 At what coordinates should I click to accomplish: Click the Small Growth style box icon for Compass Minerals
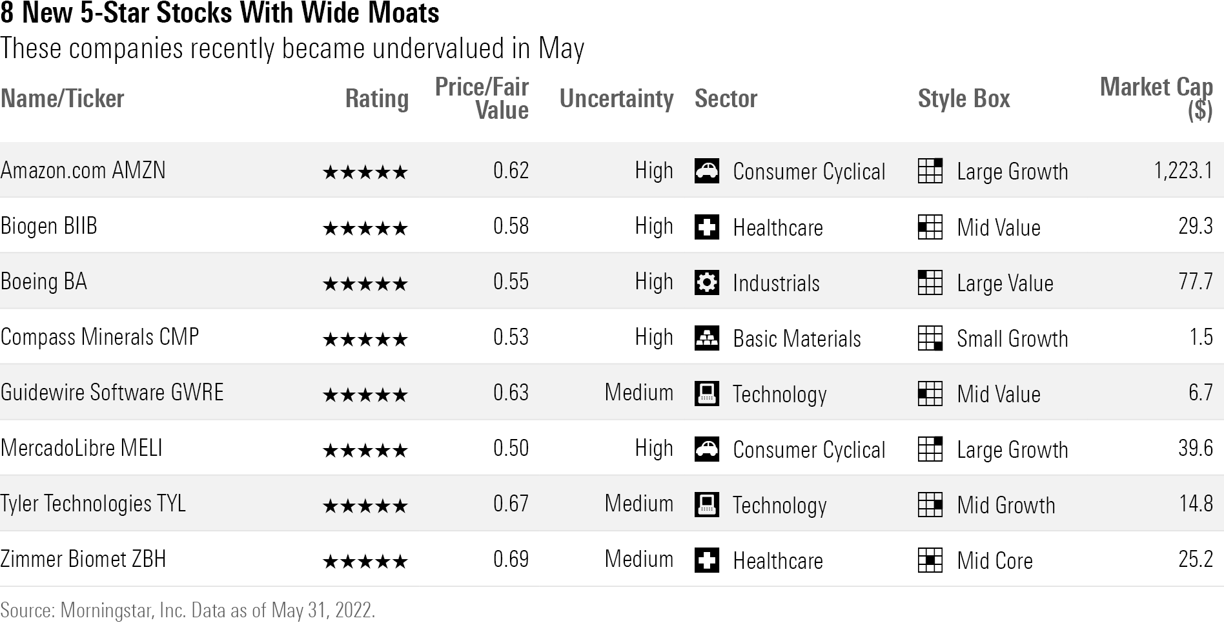tap(930, 338)
